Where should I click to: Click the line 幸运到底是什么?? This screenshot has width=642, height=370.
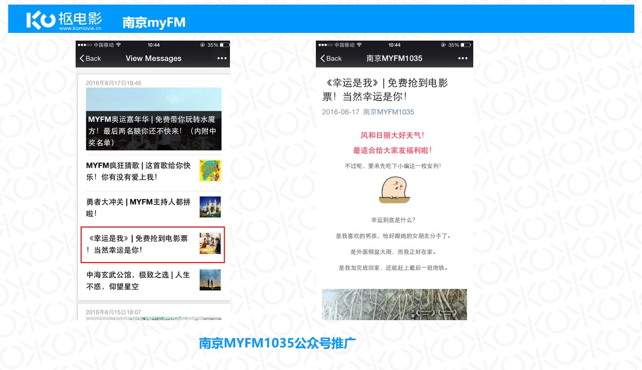(393, 220)
